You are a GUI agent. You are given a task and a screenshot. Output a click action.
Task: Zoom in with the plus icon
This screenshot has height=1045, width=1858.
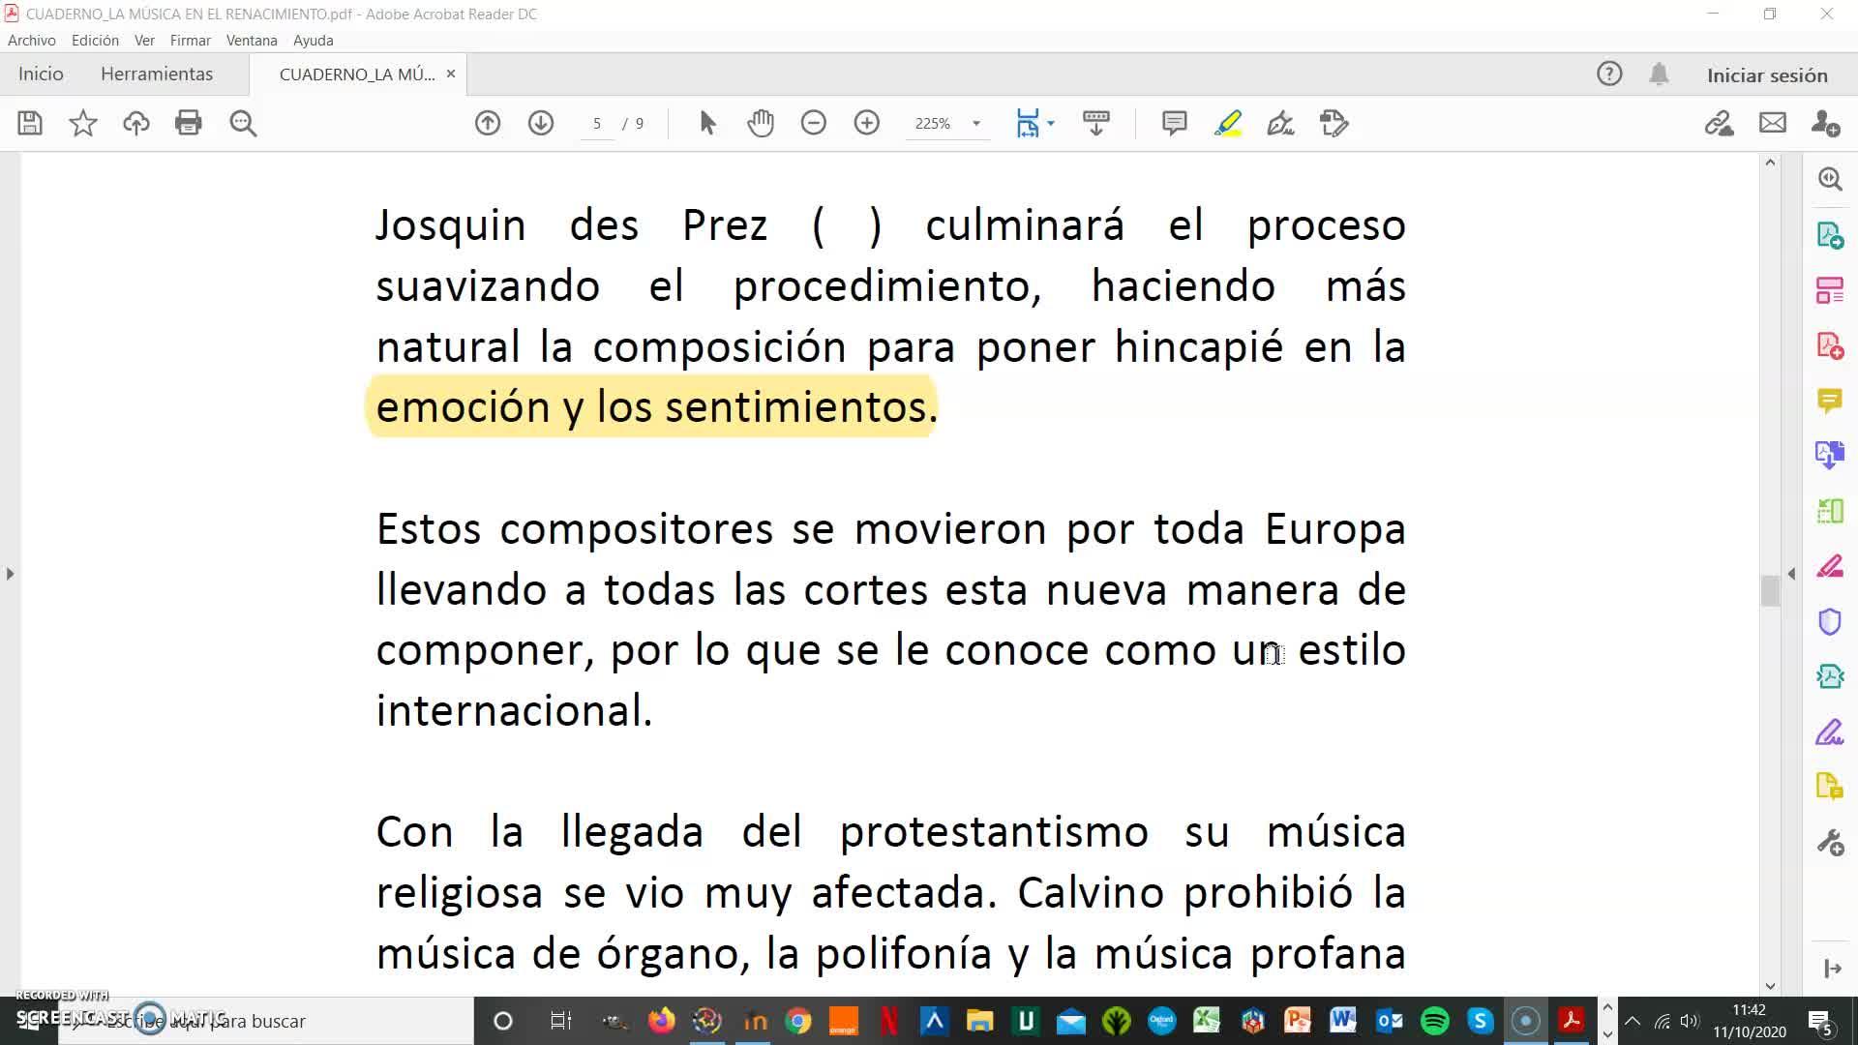pos(866,123)
